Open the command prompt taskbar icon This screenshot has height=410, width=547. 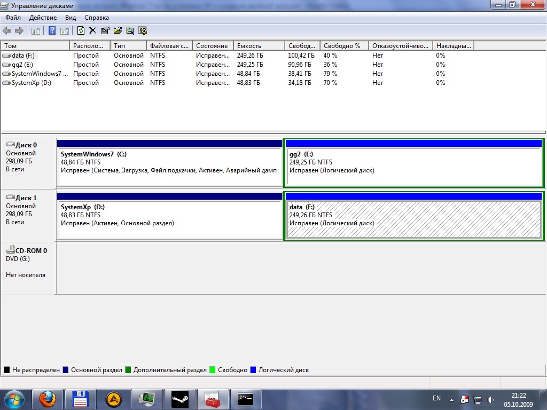pyautogui.click(x=246, y=399)
